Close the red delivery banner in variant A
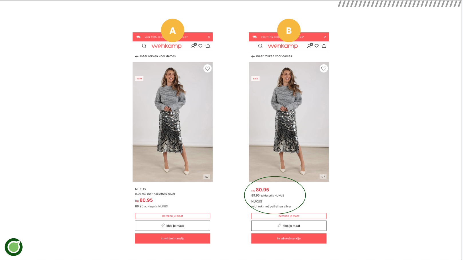The height and width of the screenshot is (260, 463). pyautogui.click(x=209, y=37)
